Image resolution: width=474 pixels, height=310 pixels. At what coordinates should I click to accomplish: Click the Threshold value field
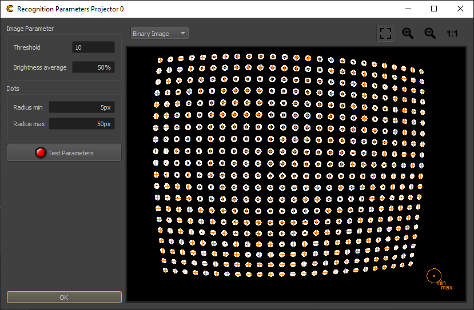point(93,47)
